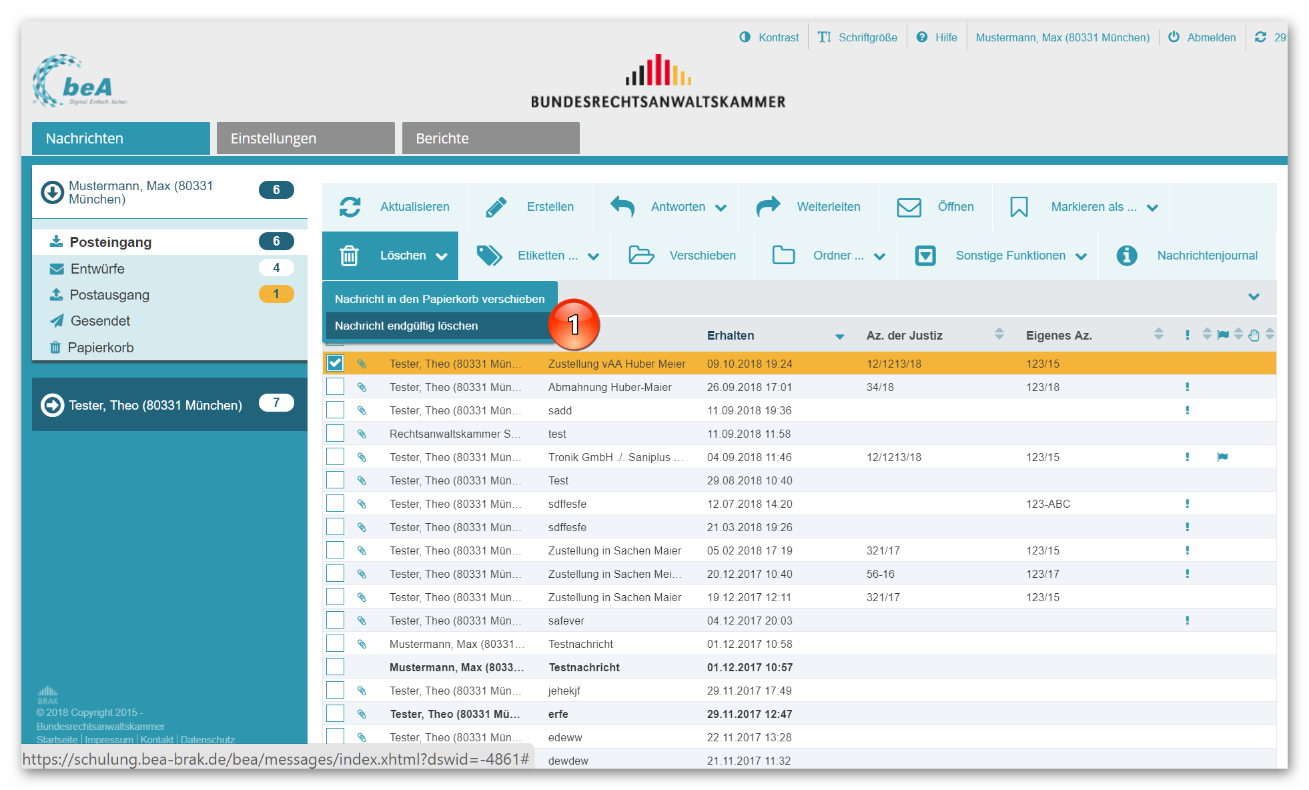This screenshot has width=1309, height=790.
Task: Switch to the Einstellungen tab
Action: coord(306,138)
